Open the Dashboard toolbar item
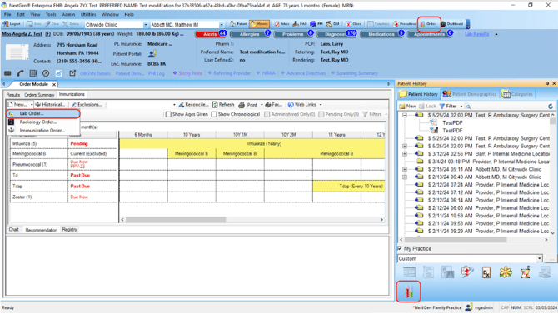 click(x=452, y=24)
